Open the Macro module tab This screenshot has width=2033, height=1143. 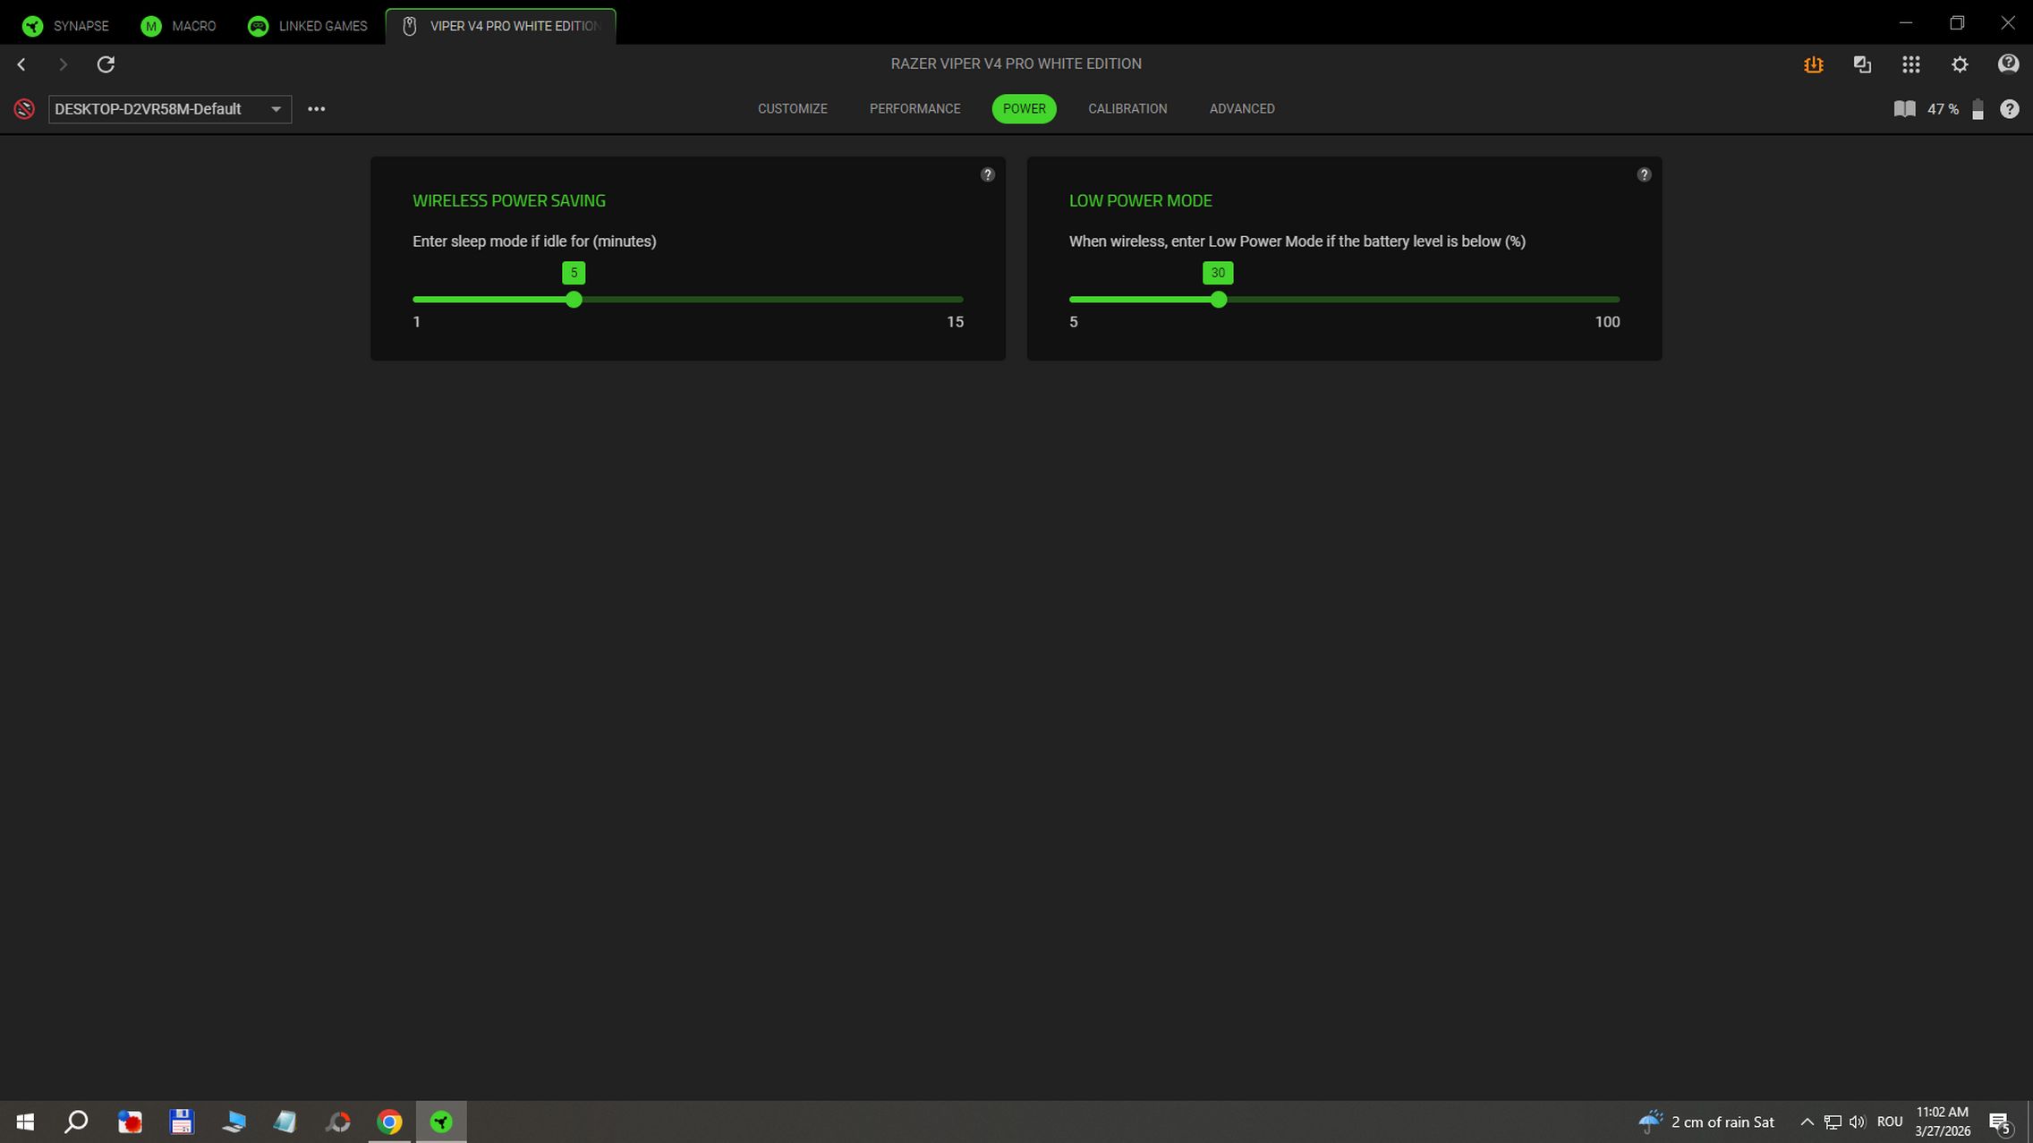tap(178, 26)
